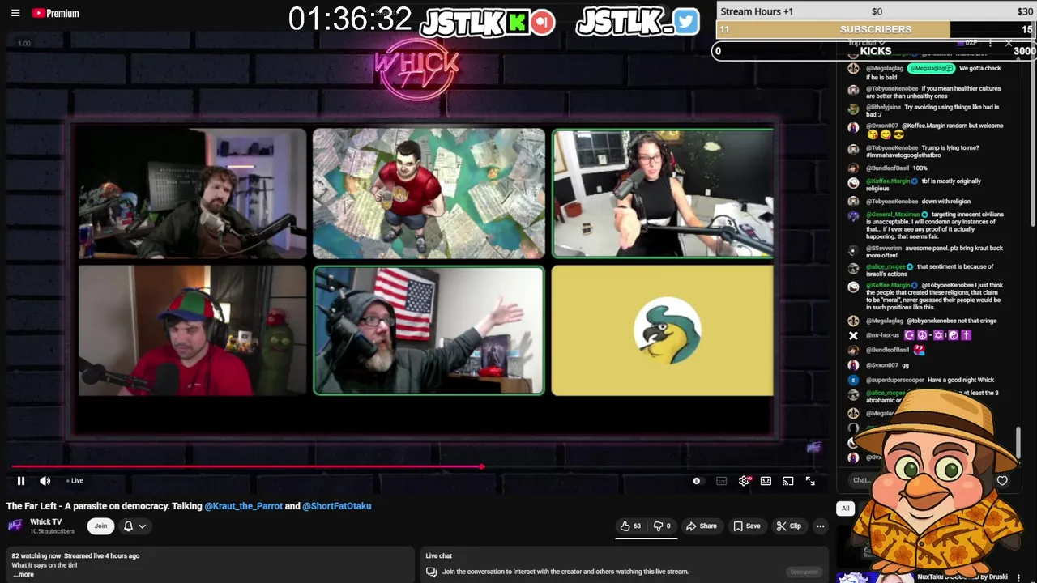Share the video
Viewport: 1037px width, 583px height.
(702, 526)
